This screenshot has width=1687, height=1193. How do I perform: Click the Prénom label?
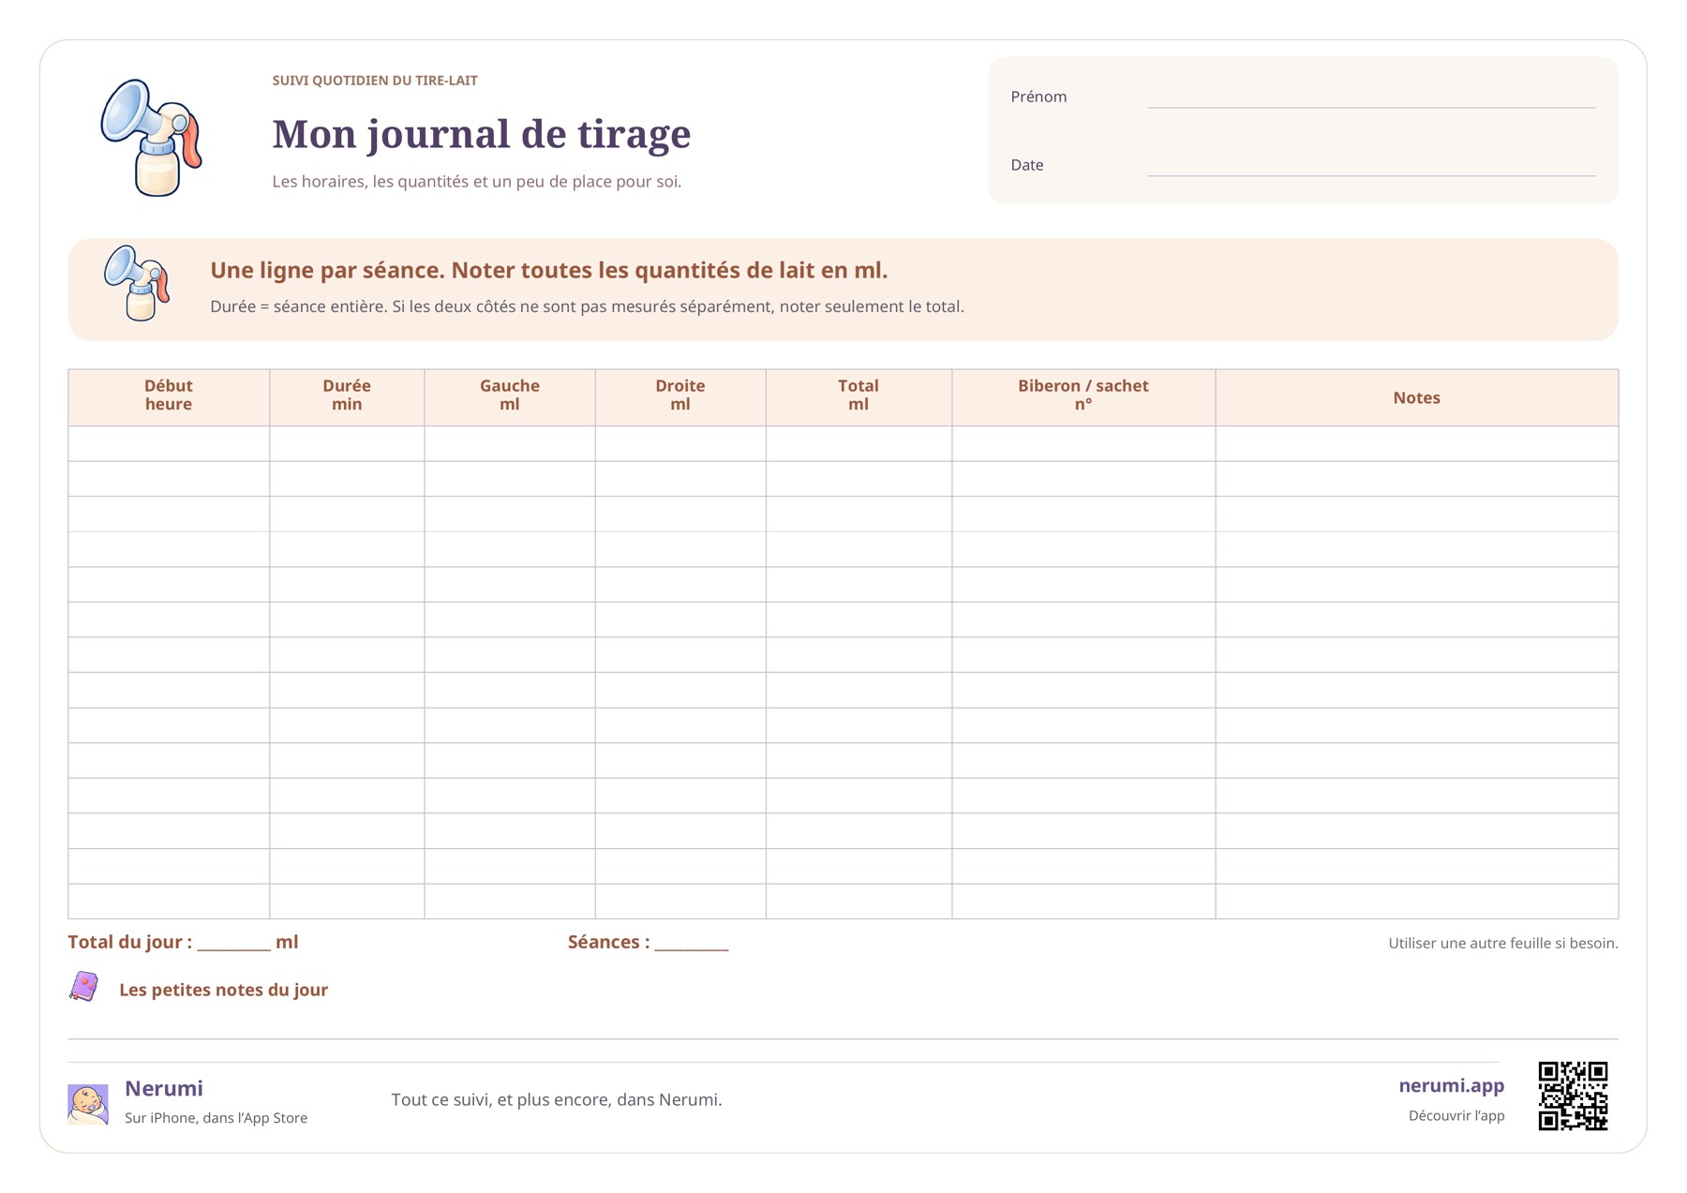point(1038,97)
